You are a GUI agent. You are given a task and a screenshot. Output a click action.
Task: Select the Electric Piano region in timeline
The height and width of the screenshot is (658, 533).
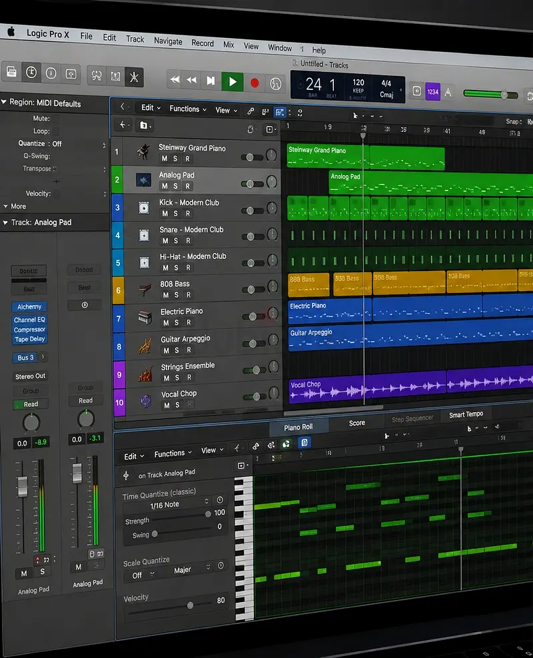point(329,311)
